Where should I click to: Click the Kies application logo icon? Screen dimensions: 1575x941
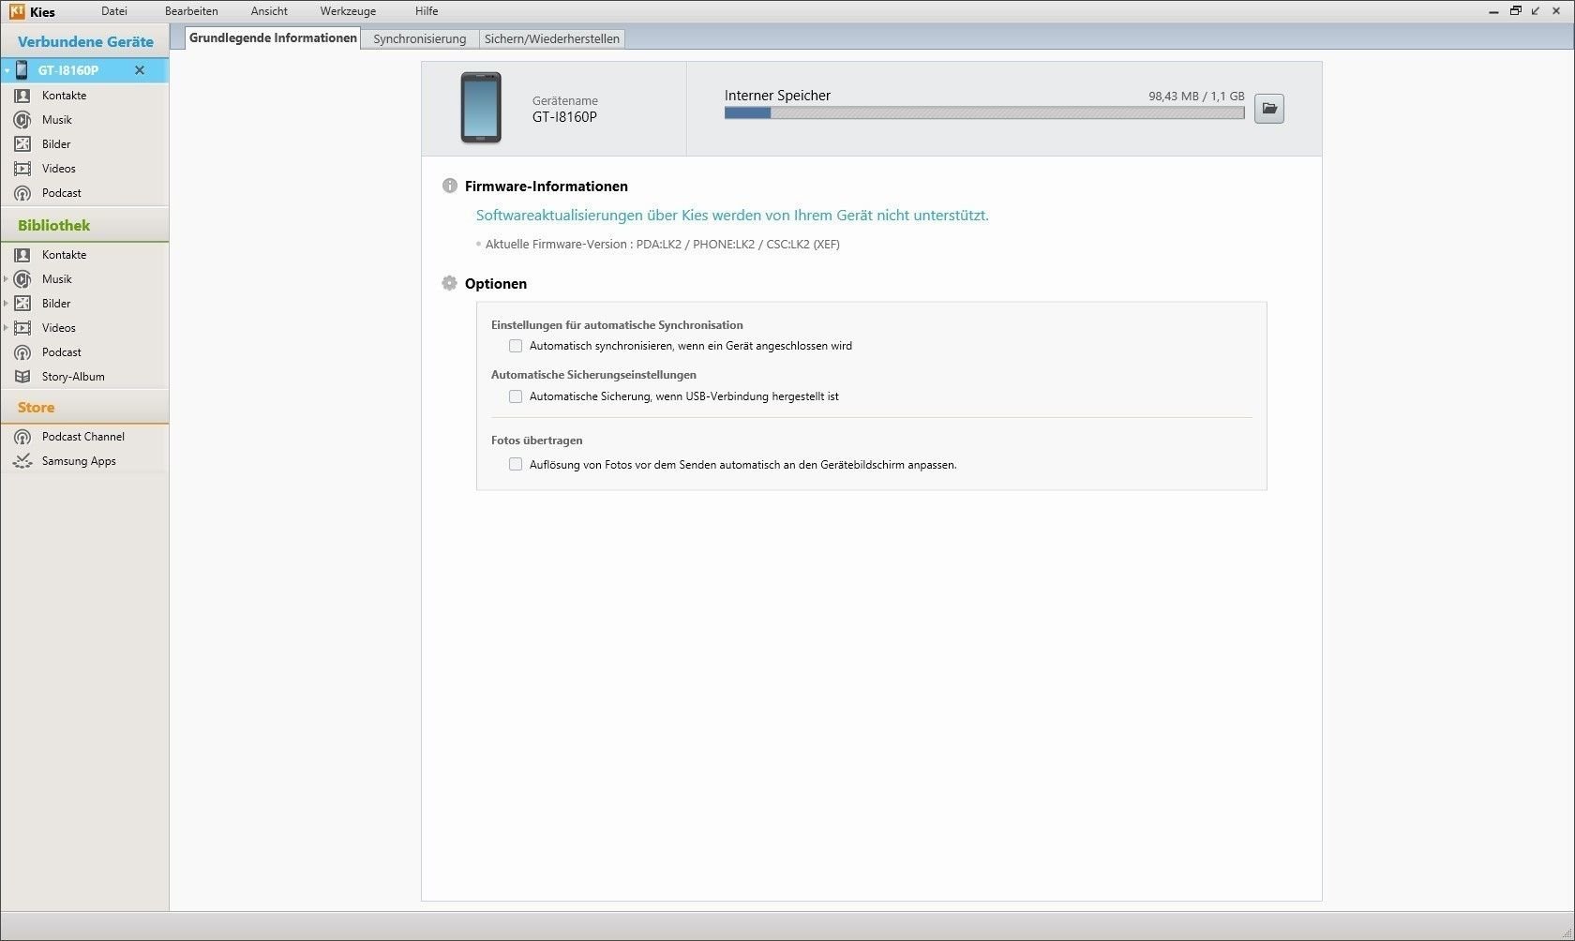[x=17, y=11]
